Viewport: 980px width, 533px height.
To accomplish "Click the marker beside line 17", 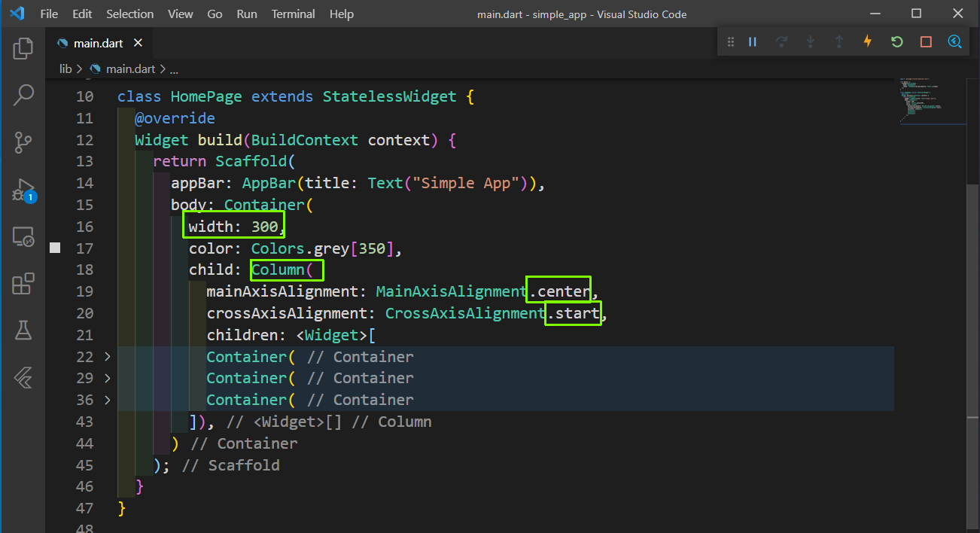I will (x=55, y=248).
